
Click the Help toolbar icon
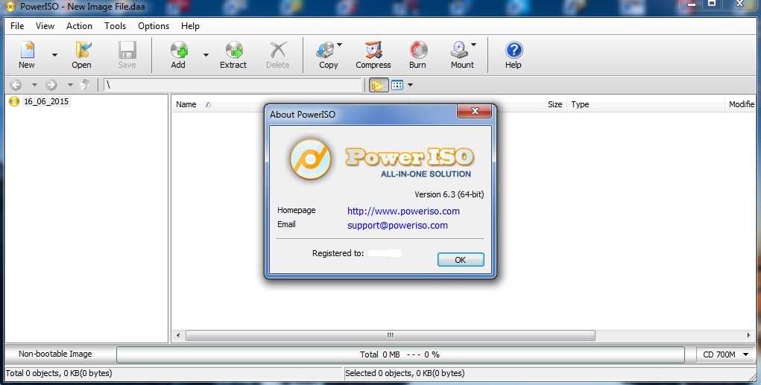tap(514, 55)
